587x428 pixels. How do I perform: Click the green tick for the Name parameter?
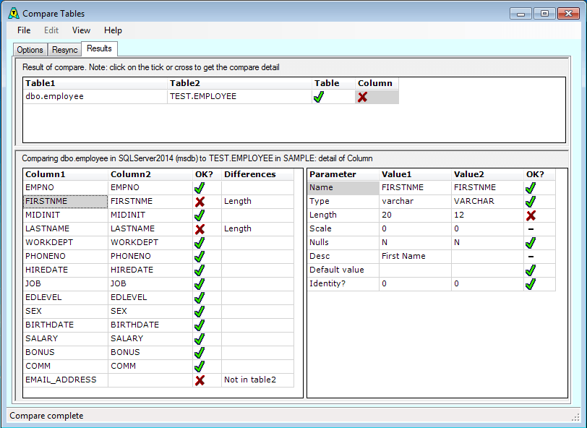[x=531, y=187]
